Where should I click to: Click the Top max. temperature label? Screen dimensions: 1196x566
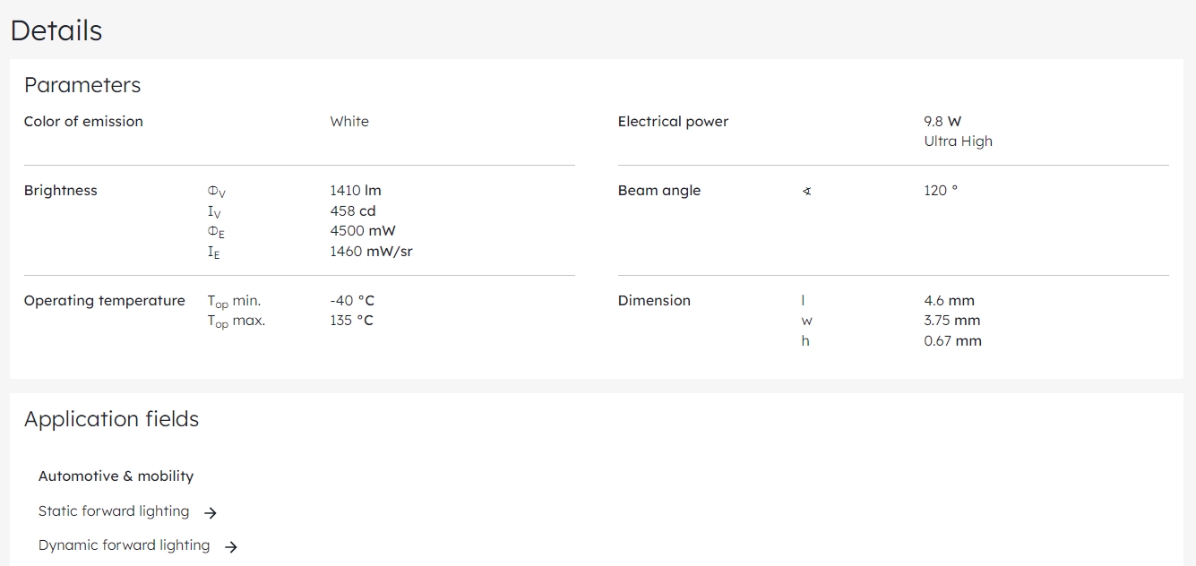coord(237,322)
